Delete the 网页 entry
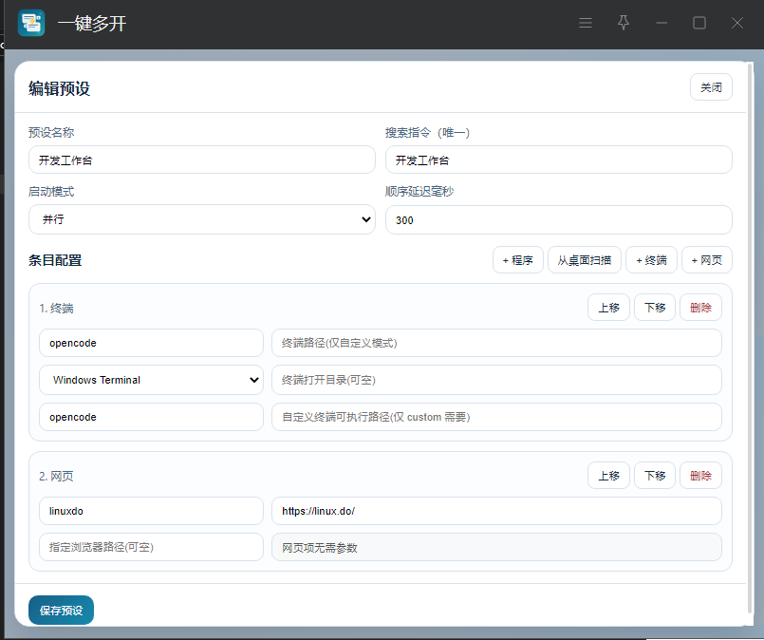Viewport: 764px width, 640px height. pos(700,476)
